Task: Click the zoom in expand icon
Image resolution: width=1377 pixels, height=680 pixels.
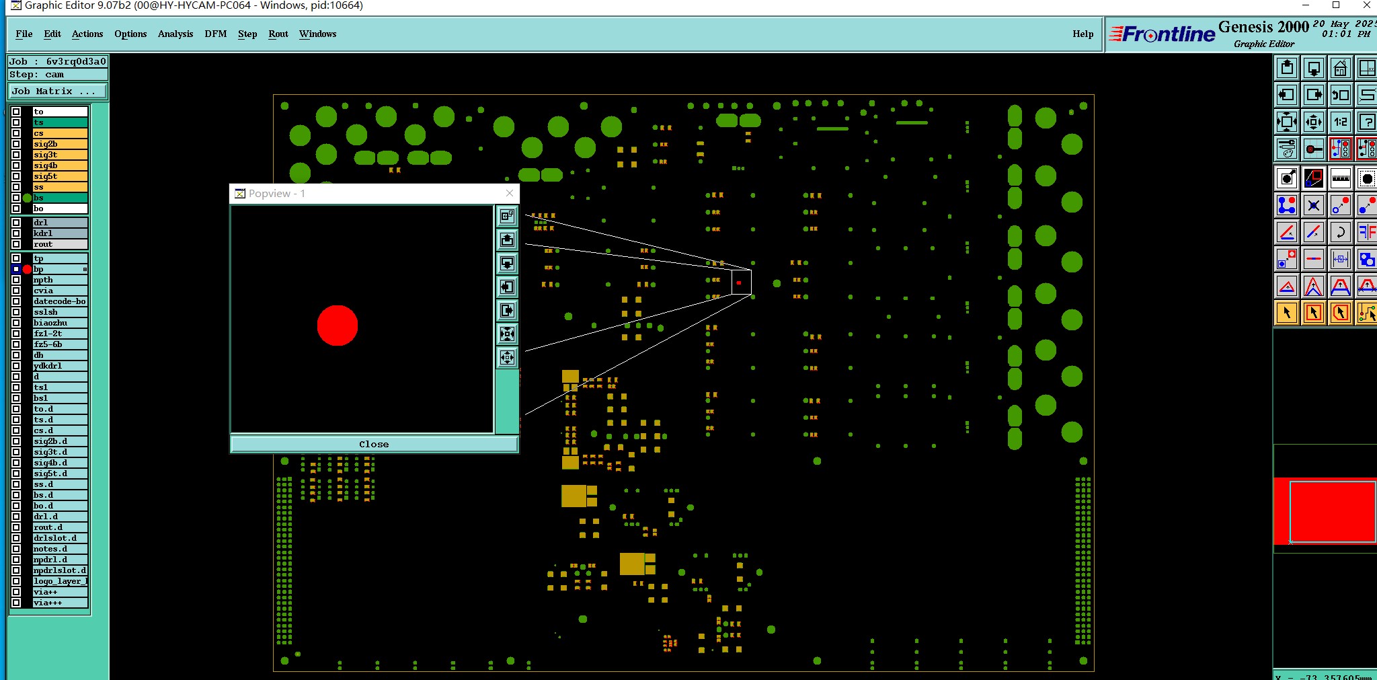Action: point(1287,122)
